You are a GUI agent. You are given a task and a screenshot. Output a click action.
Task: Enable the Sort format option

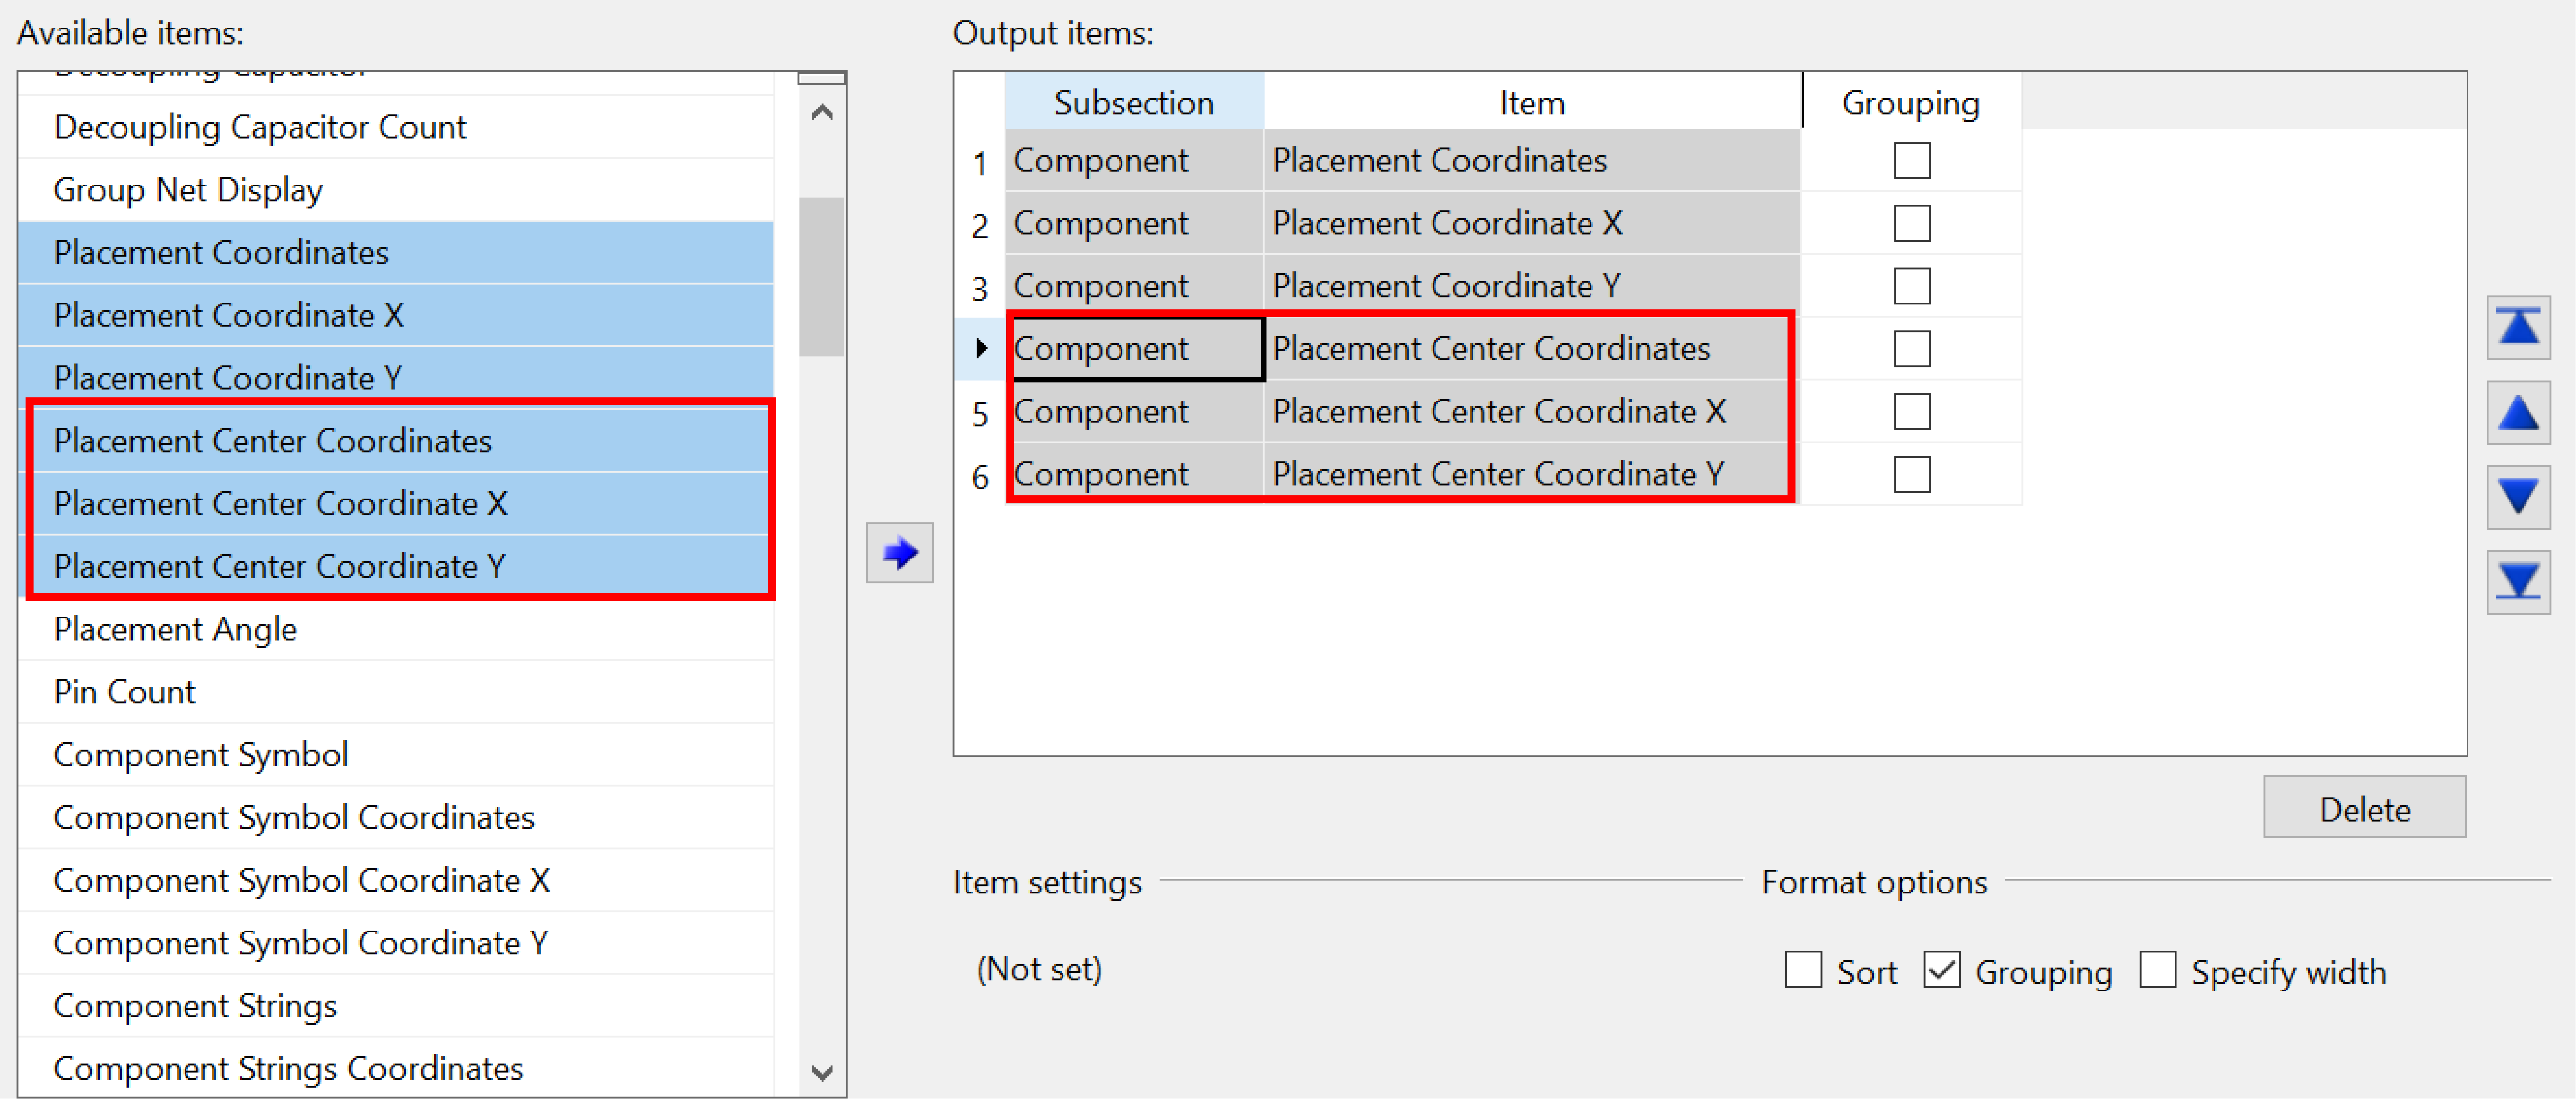1803,970
